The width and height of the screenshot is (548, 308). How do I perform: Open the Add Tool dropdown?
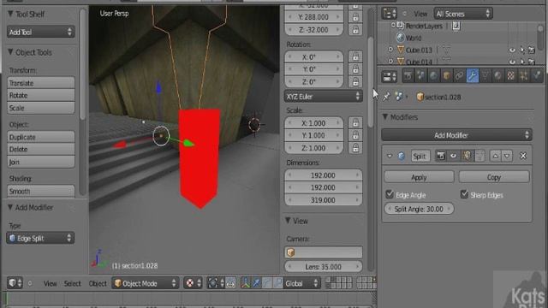[40, 32]
